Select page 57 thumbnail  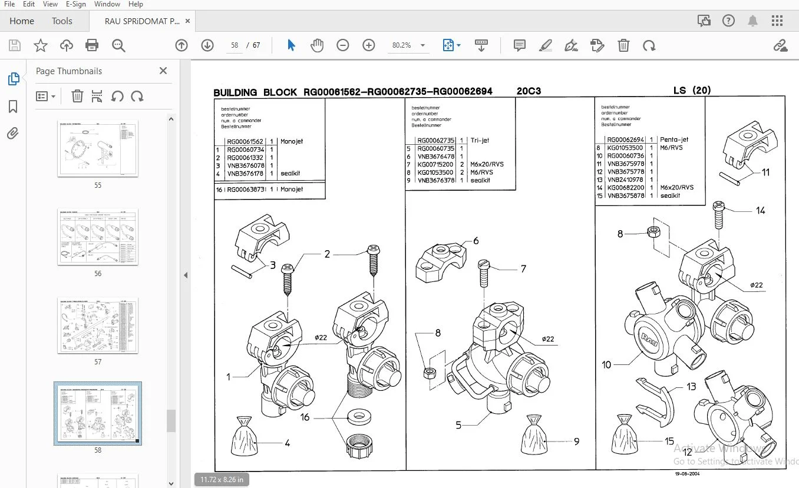98,326
